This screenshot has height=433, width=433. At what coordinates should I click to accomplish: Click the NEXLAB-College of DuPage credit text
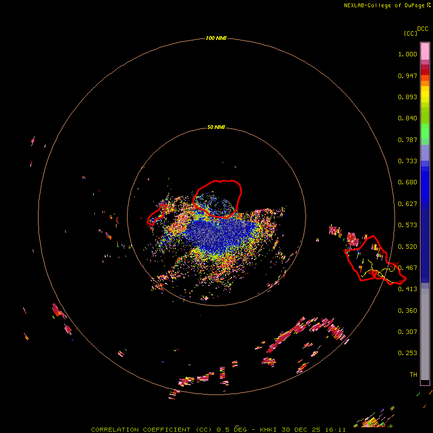[384, 5]
